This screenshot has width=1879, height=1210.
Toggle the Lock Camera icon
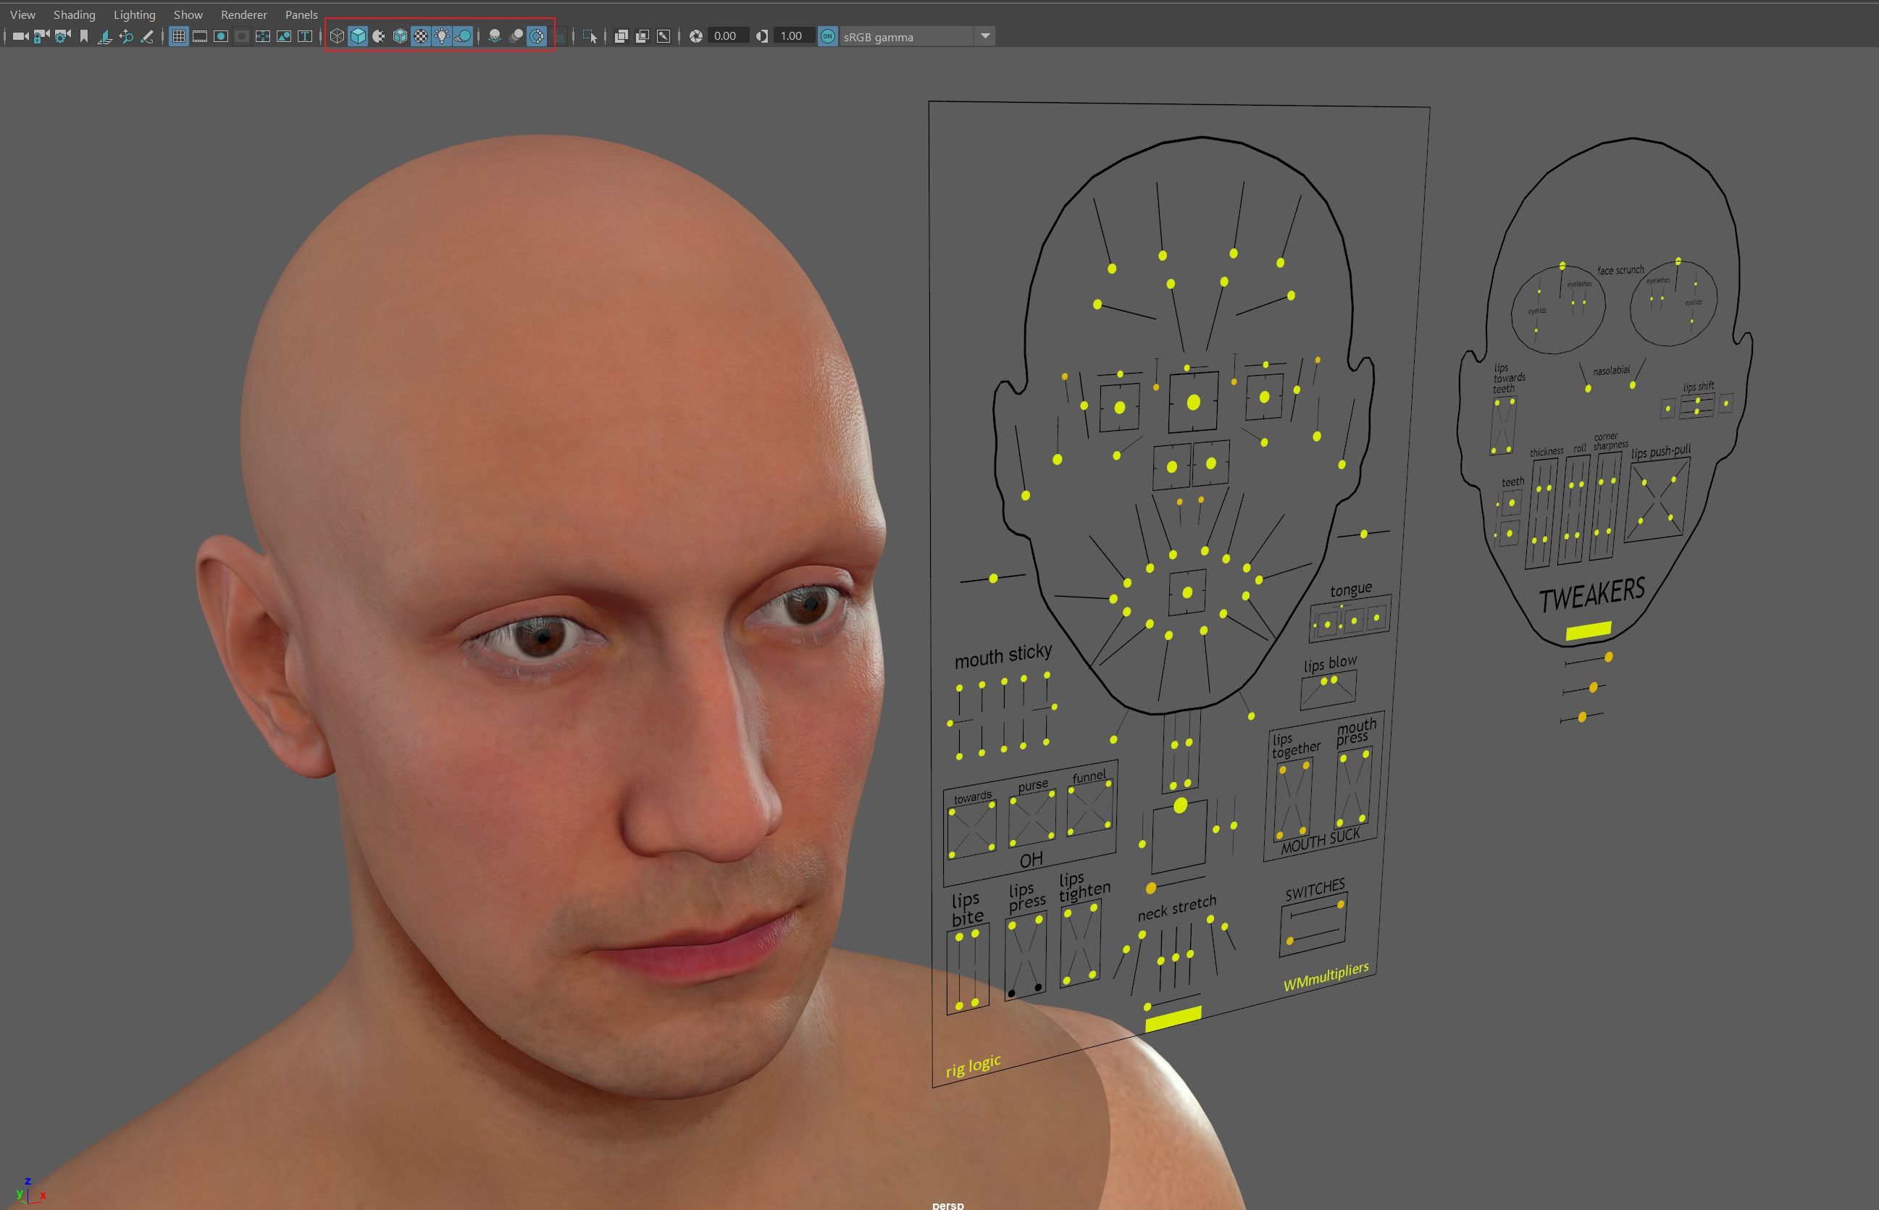pyautogui.click(x=41, y=36)
